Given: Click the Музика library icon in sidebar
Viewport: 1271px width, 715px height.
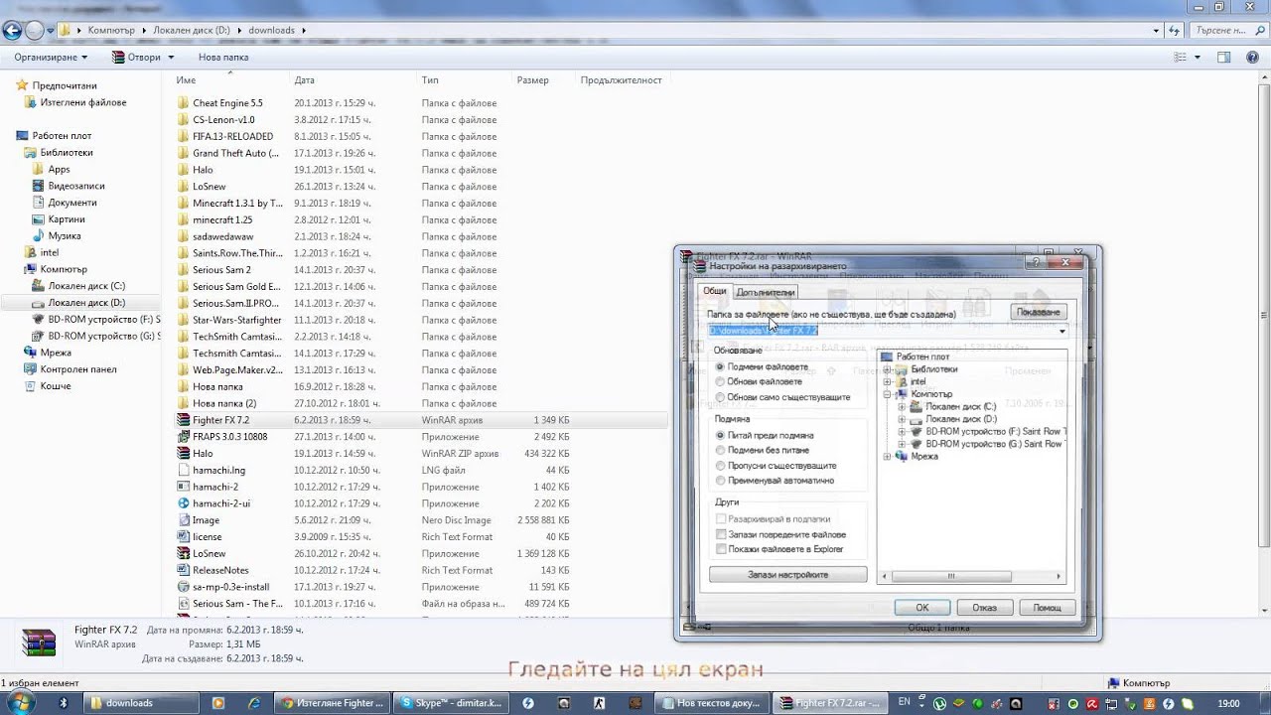Looking at the screenshot, I should [x=39, y=236].
